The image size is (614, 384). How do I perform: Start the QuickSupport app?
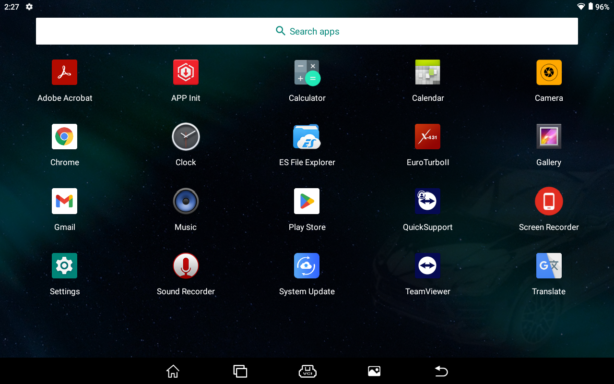click(x=427, y=201)
